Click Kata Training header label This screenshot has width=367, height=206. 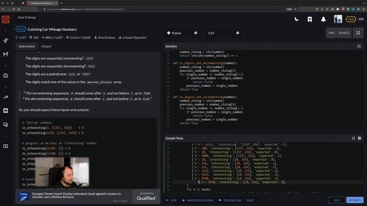point(27,17)
